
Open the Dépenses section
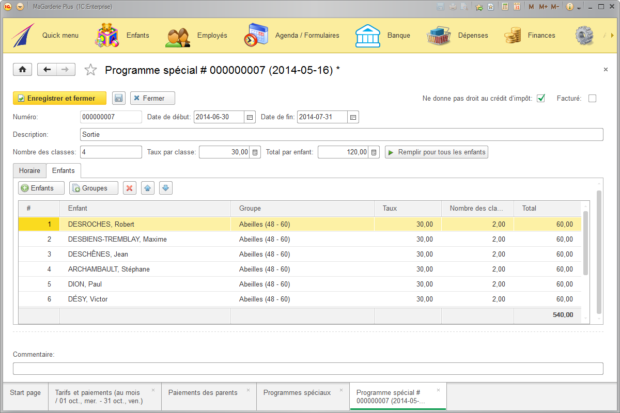(x=472, y=35)
